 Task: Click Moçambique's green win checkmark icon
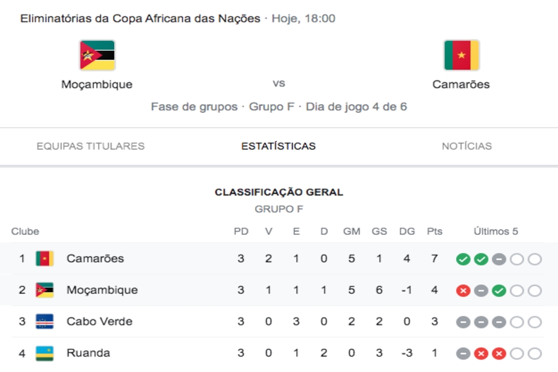click(x=498, y=291)
